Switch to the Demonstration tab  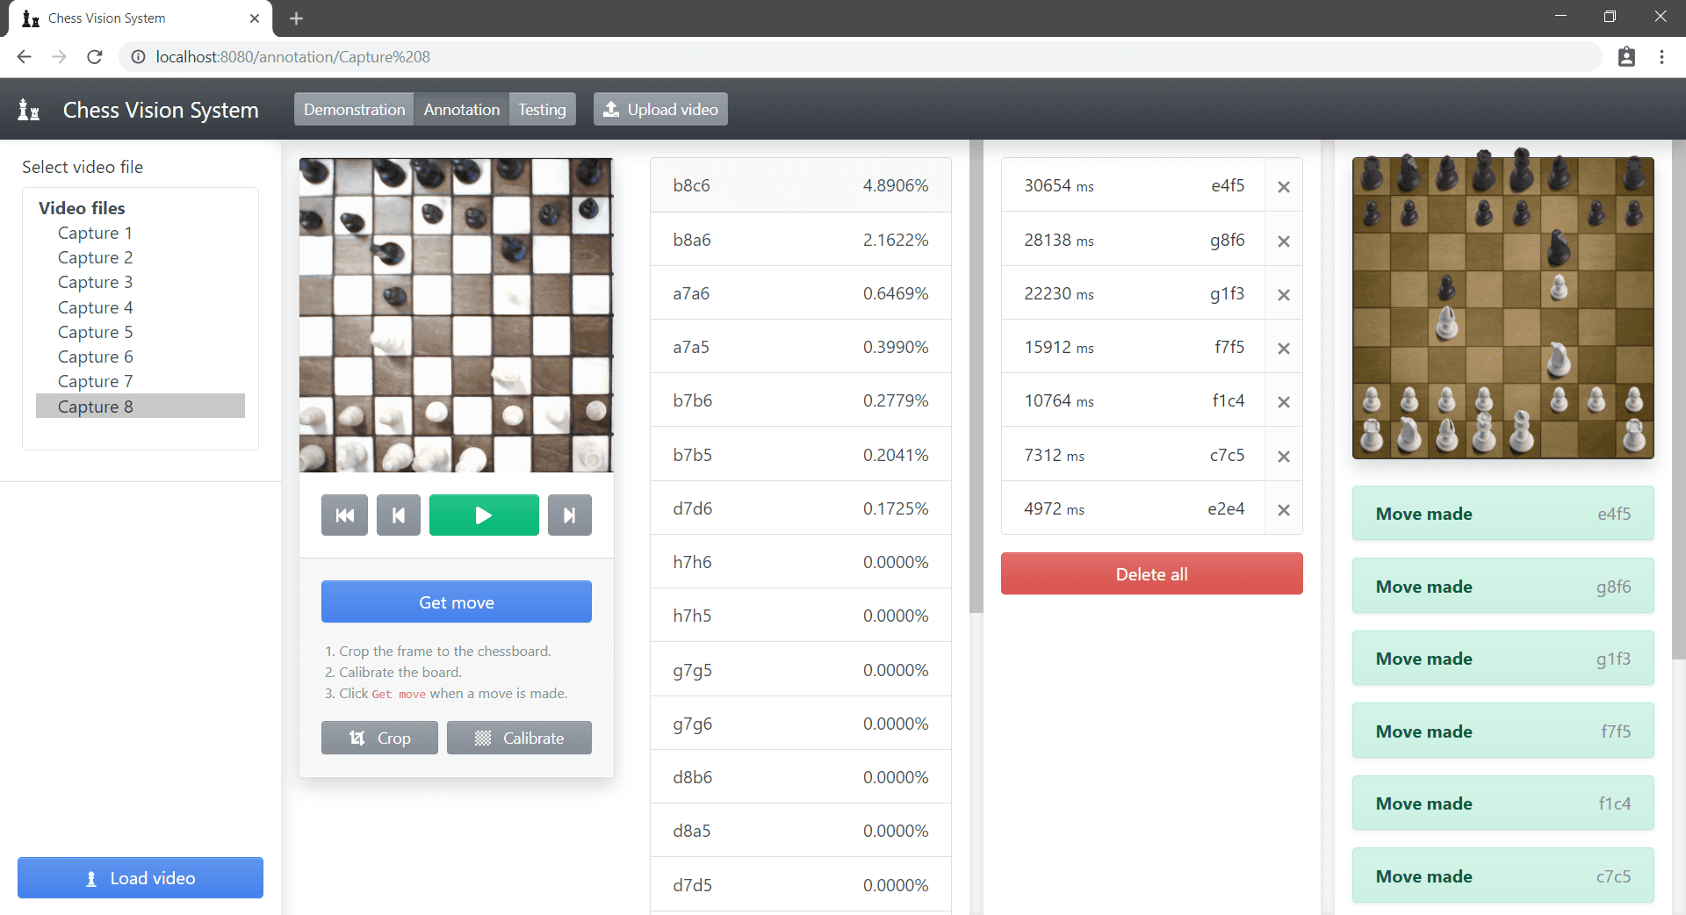[354, 110]
